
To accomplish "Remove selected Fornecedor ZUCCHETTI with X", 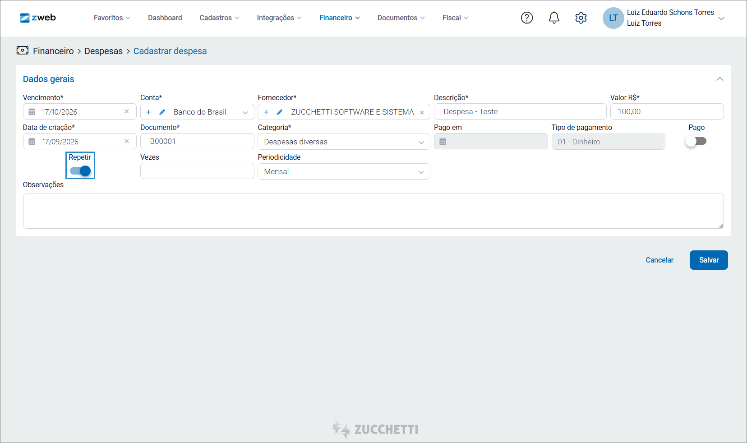I will coord(422,112).
